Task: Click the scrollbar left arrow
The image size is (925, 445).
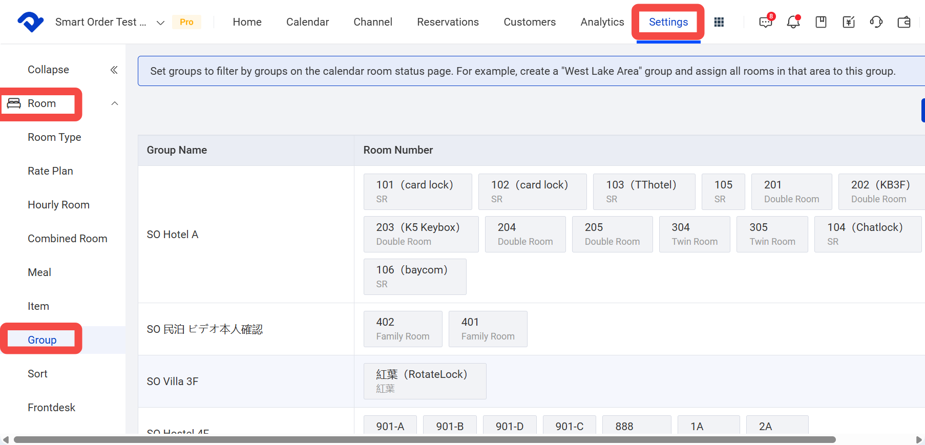Action: click(x=6, y=439)
